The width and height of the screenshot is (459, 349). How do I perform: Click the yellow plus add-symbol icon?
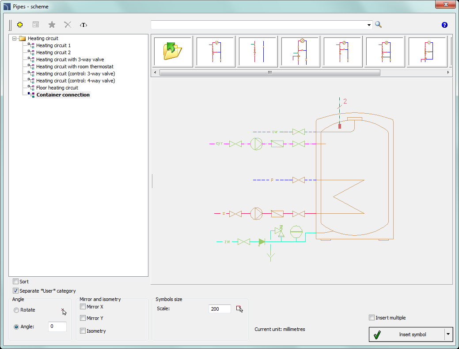pyautogui.click(x=20, y=25)
